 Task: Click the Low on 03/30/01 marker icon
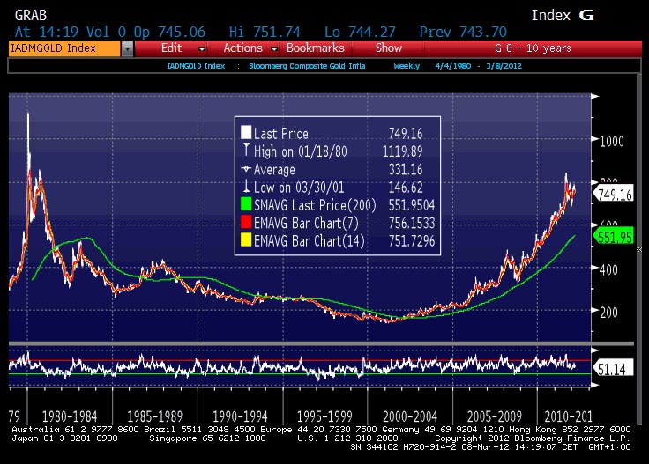pos(246,186)
